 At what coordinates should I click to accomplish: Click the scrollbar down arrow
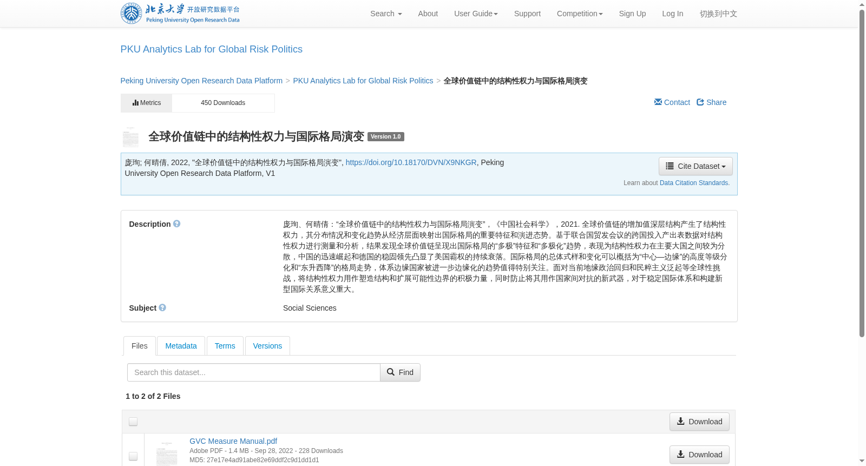862,461
